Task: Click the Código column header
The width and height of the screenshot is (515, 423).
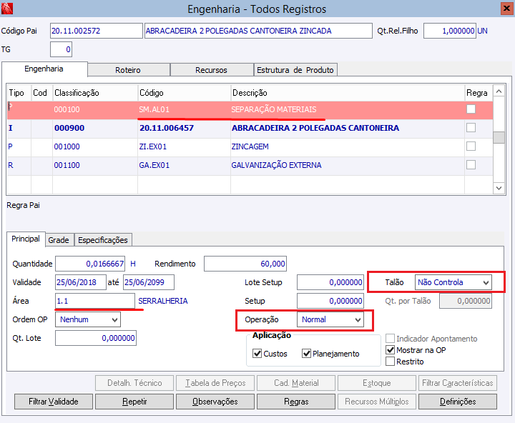Action: (184, 93)
